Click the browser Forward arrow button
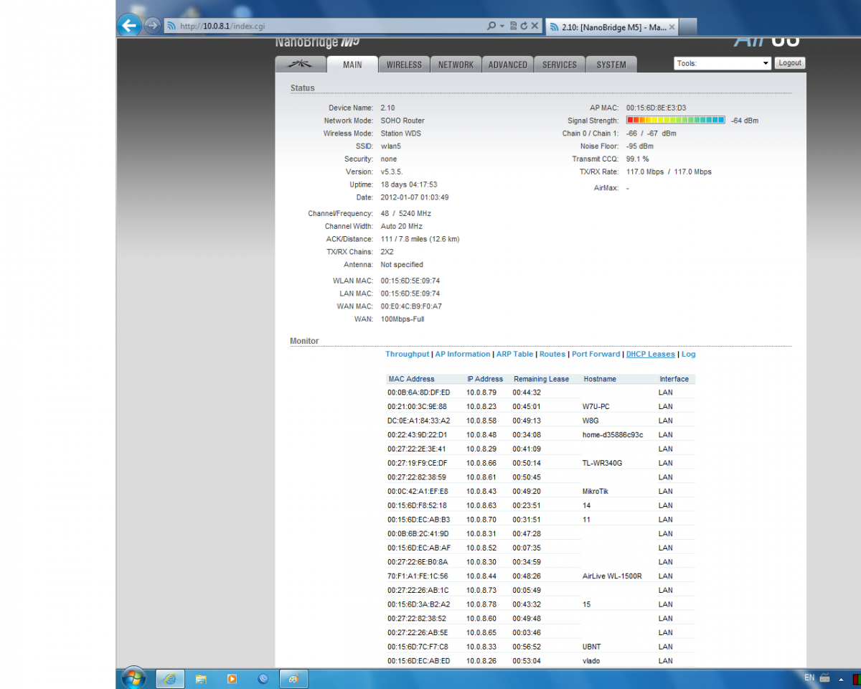Viewport: 861px width, 689px height. 151,26
